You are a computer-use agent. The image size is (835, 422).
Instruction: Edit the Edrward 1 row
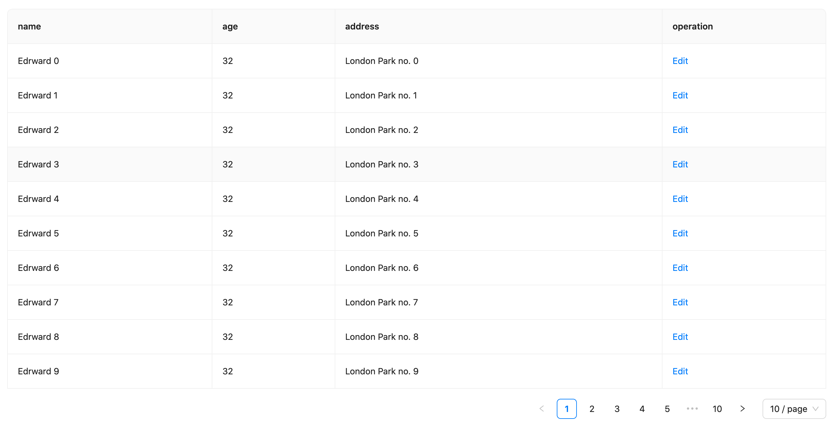click(x=680, y=95)
